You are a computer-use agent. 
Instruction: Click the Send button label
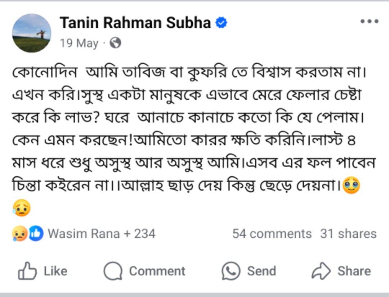pyautogui.click(x=261, y=271)
